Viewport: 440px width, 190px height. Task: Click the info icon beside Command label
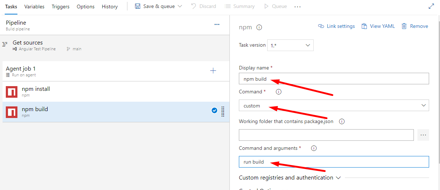278,92
